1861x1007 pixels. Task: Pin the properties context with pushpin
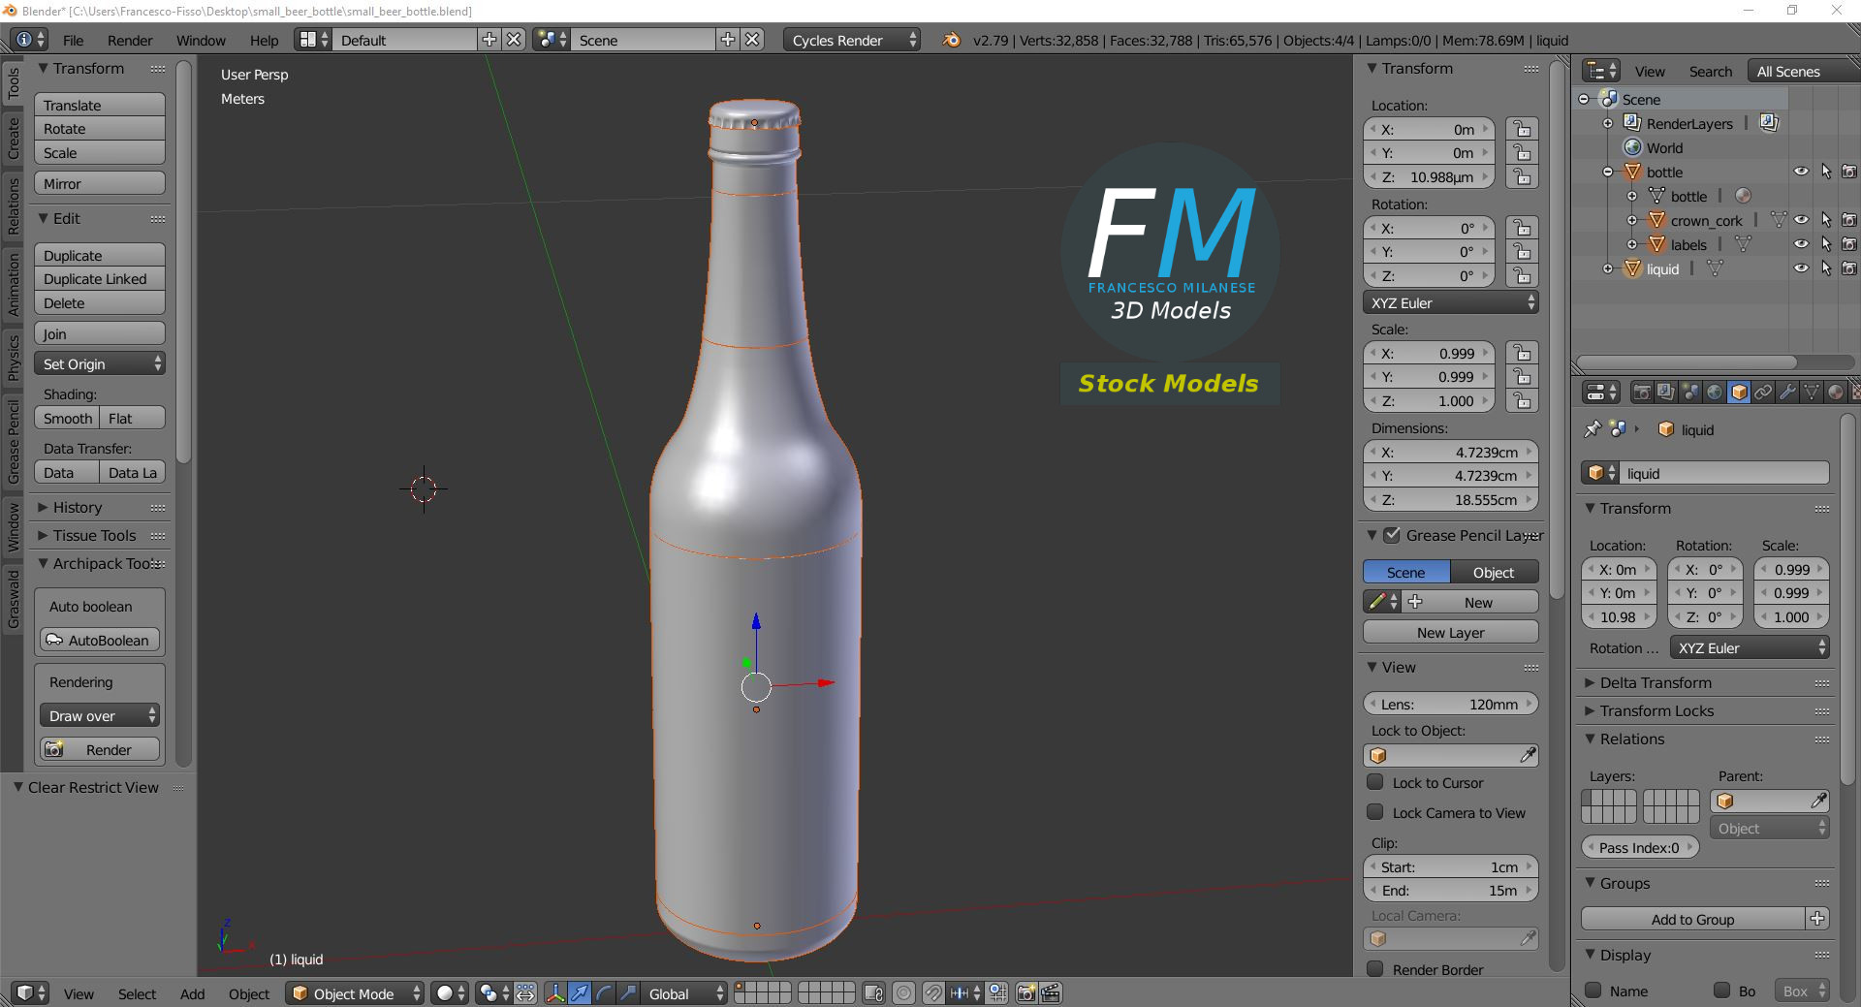[1592, 428]
